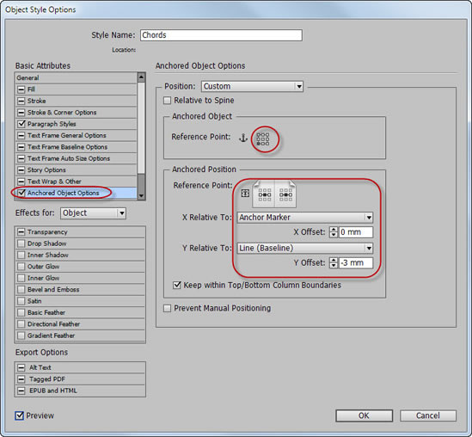Toggle the Fill attribute dash icon
The height and width of the screenshot is (437, 472).
[21, 89]
